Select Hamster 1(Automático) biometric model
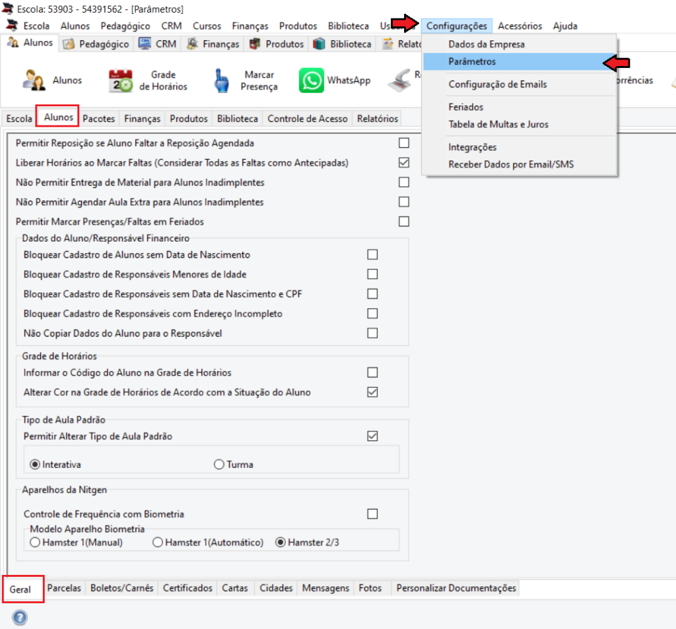This screenshot has width=676, height=629. click(158, 543)
